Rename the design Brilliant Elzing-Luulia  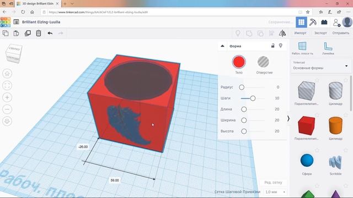[41, 22]
